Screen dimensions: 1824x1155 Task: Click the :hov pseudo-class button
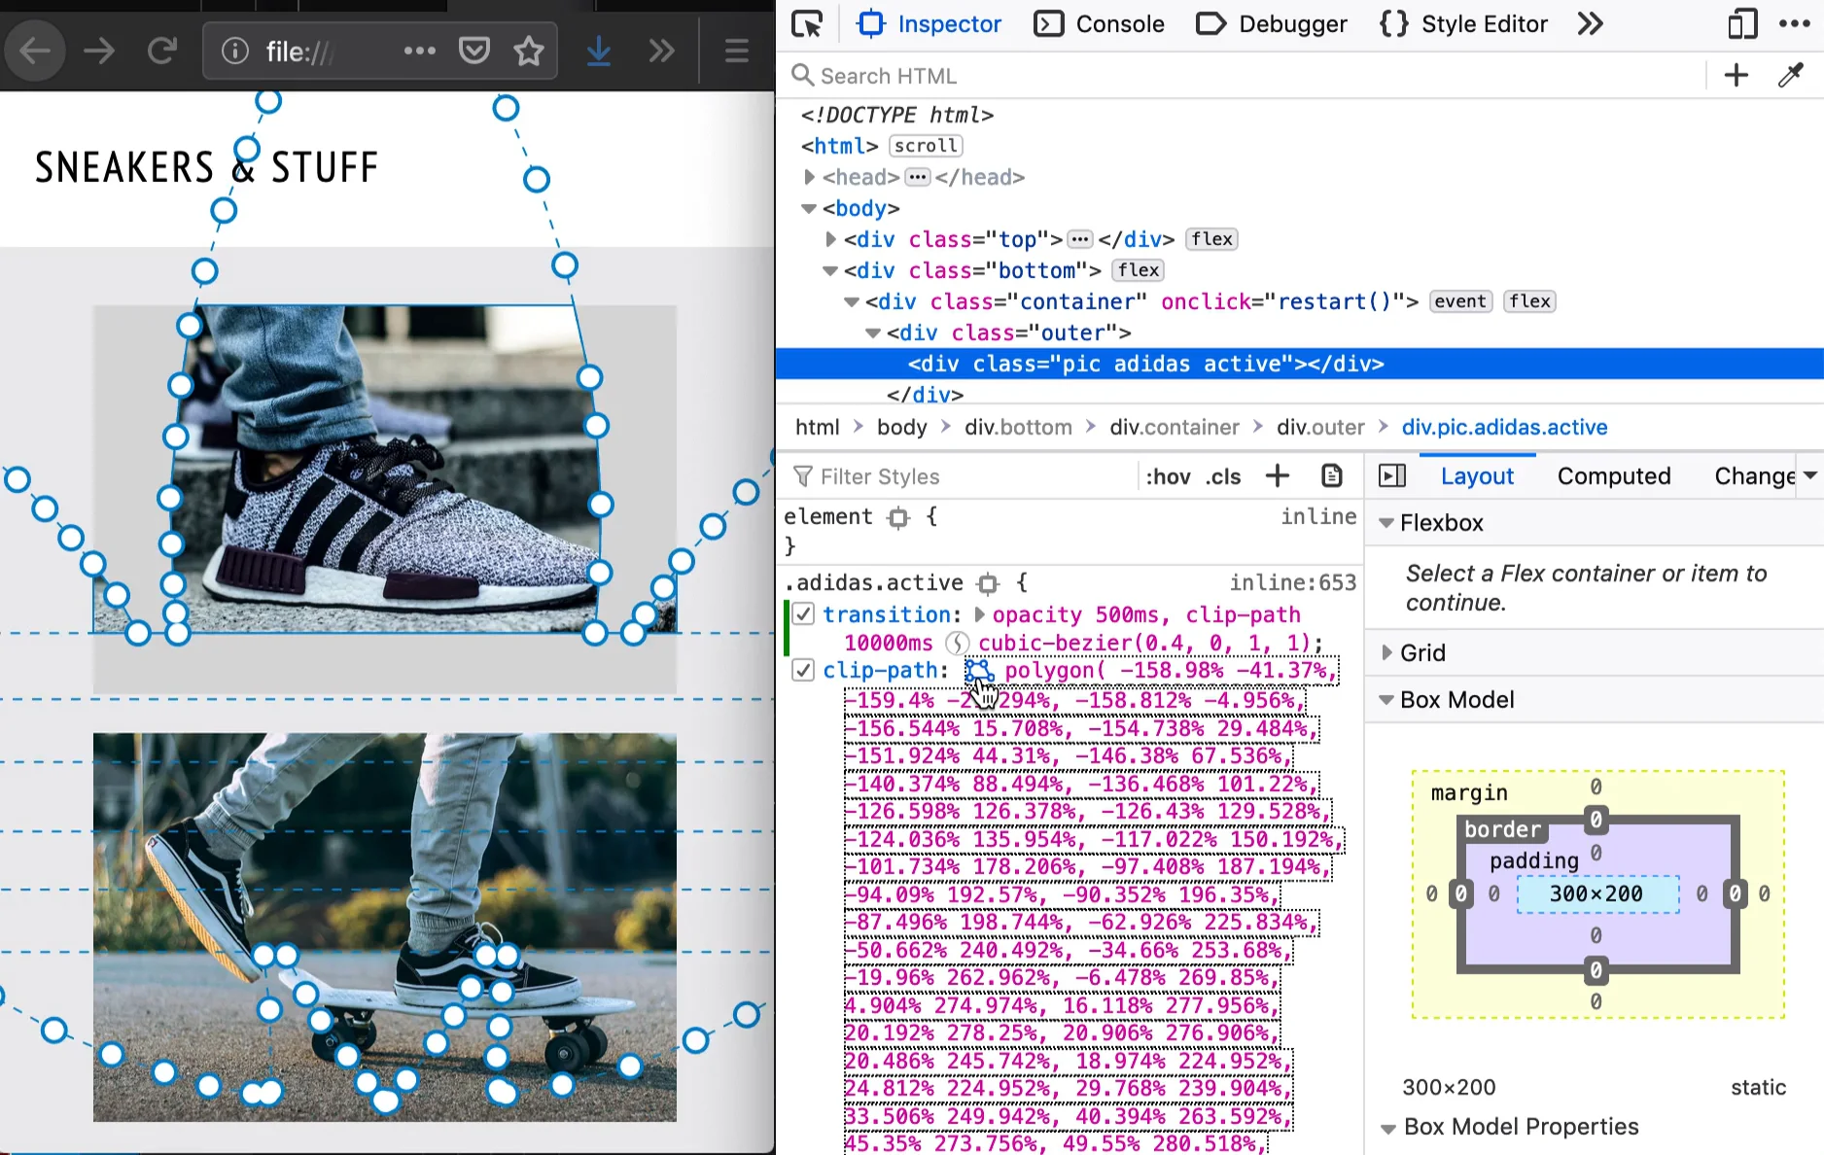tap(1168, 476)
